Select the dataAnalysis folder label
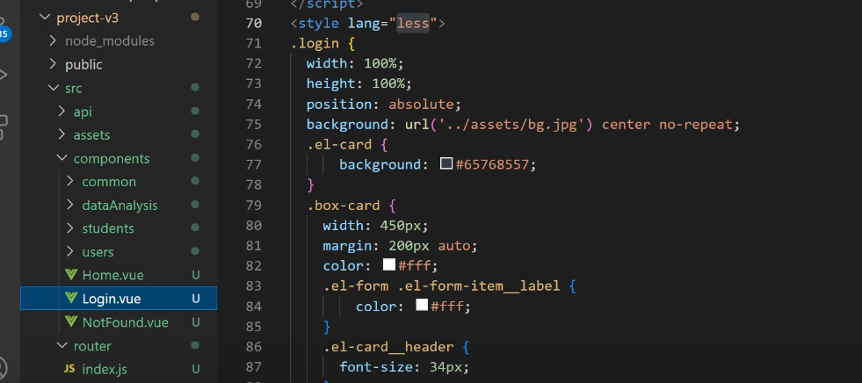This screenshot has width=862, height=383. point(120,206)
